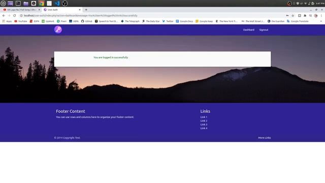This screenshot has width=325, height=183.
Task: Open footer Link 4
Action: [204, 128]
